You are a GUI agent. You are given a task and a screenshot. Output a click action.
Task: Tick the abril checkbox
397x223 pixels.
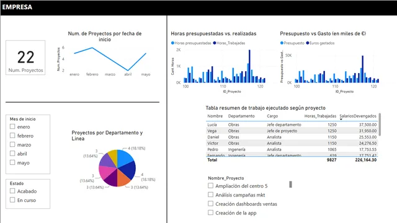tap(12, 154)
